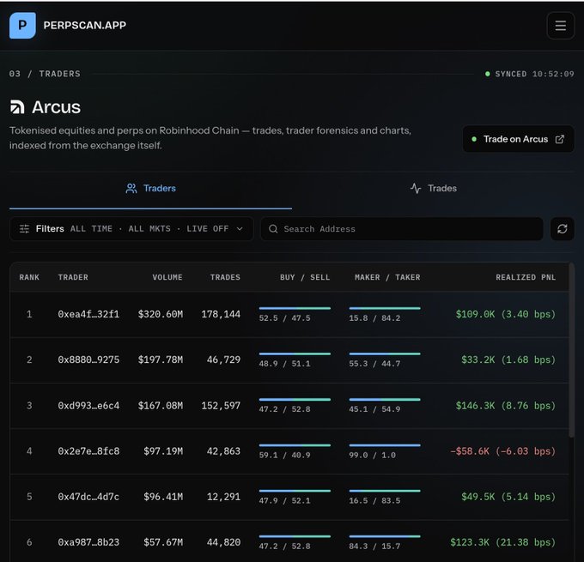Sort by the VOLUME column header
Viewport: 584px width, 562px height.
tap(167, 277)
